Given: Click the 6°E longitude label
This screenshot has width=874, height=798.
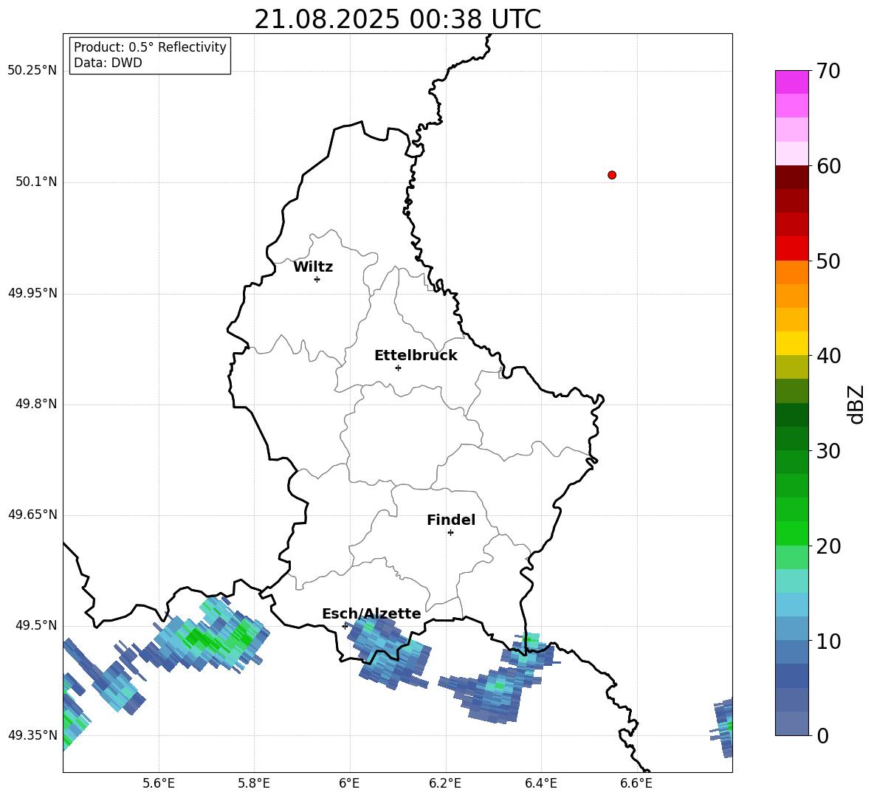Looking at the screenshot, I should click(349, 783).
